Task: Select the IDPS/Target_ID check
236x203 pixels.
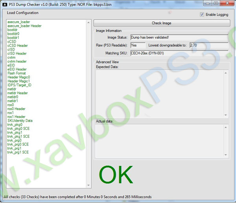Action: pyautogui.click(x=19, y=85)
